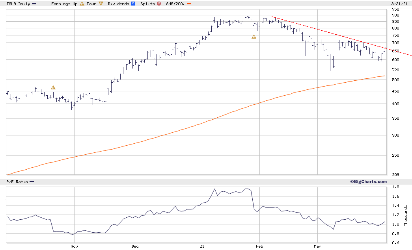Click the 600 price axis label
412x250 pixels.
(395, 59)
